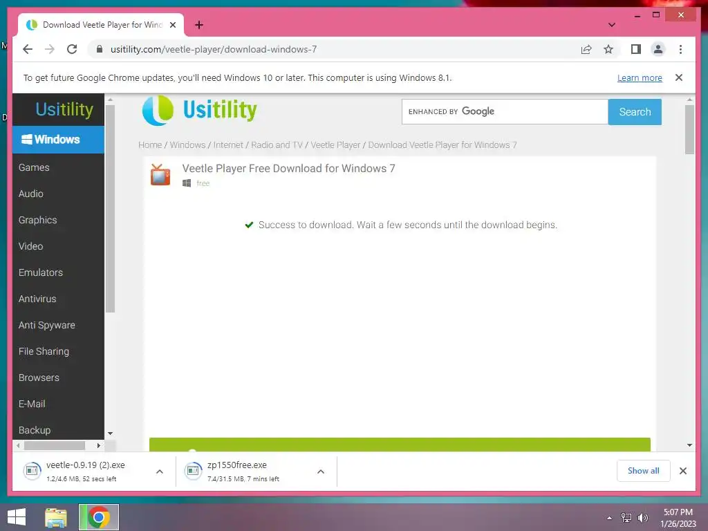Go to Veetle Player breadcrumb link
Screen dimensions: 708x531
[x=335, y=145]
